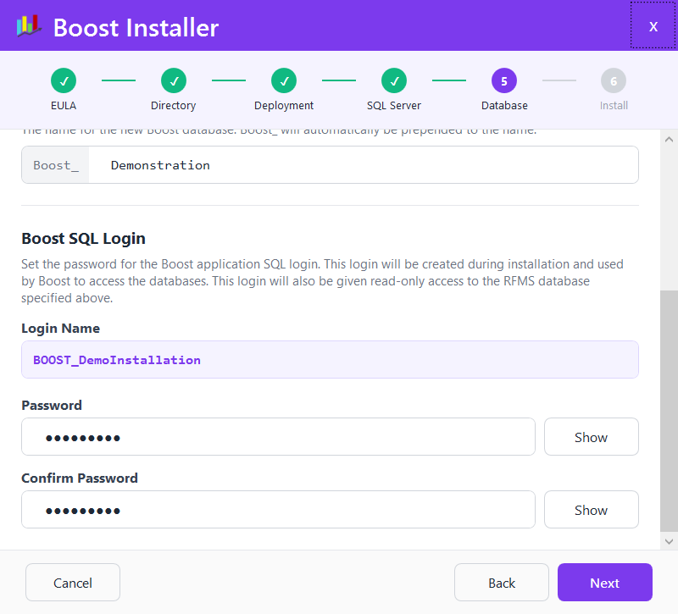Viewport: 678px width, 614px height.
Task: Click the scrollbar down arrow
Action: coord(669,541)
